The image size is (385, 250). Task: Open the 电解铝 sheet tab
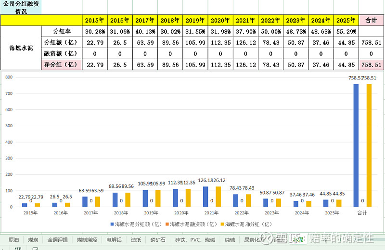[114, 240]
